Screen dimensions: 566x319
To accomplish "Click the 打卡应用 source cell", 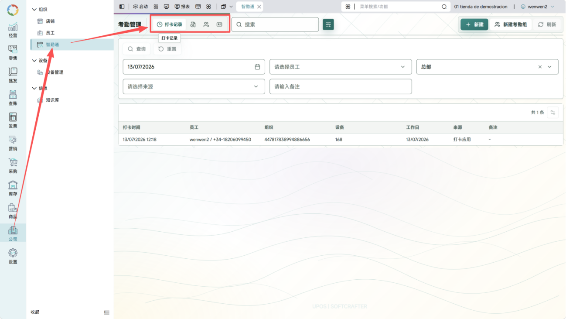I will tap(462, 140).
